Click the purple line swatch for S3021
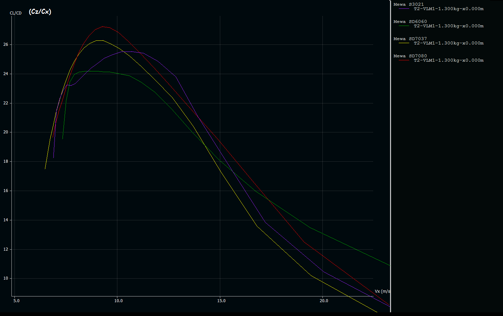Screen dimensions: 503x316 [x=404, y=9]
